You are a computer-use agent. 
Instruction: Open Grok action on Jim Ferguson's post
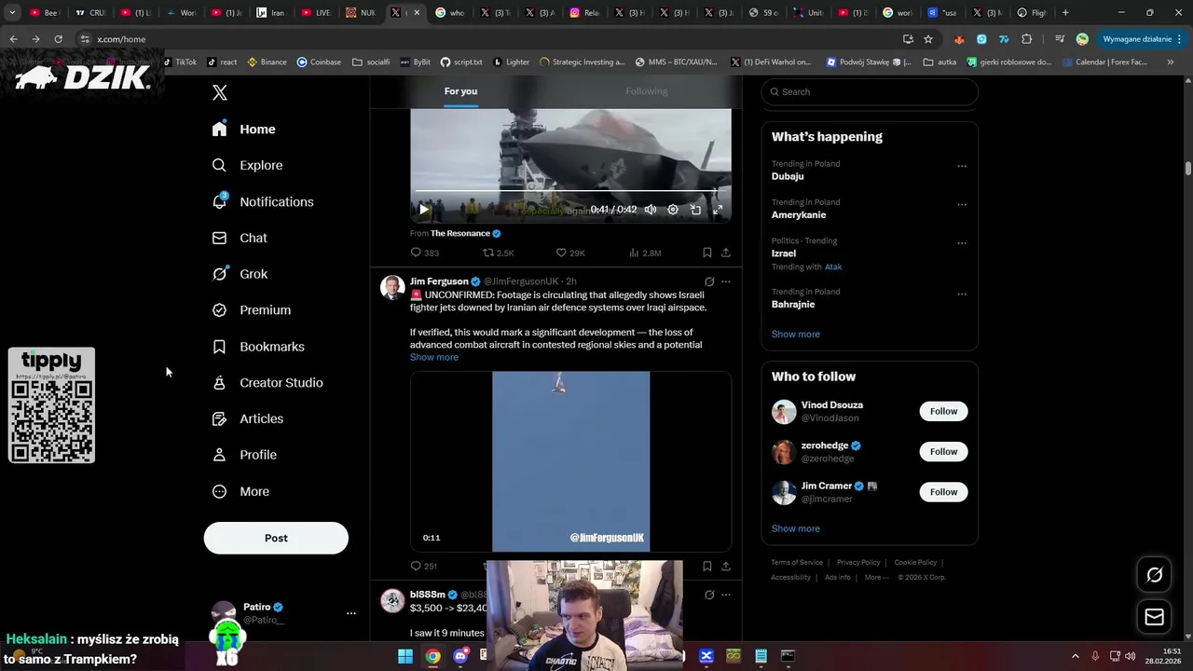[709, 281]
